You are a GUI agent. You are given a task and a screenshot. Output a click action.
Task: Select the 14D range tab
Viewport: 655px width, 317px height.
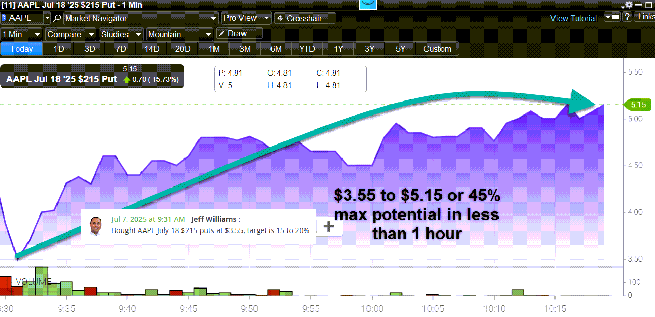[x=152, y=49]
